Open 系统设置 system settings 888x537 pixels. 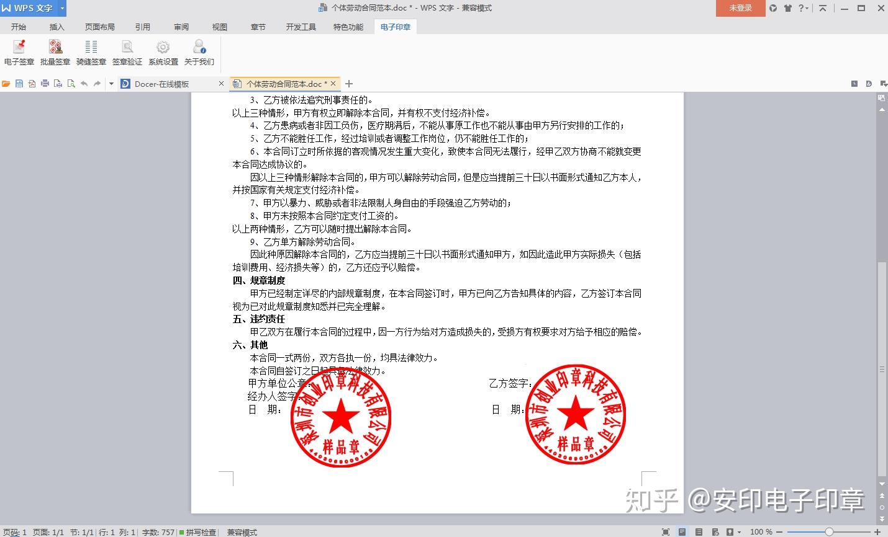(x=163, y=51)
